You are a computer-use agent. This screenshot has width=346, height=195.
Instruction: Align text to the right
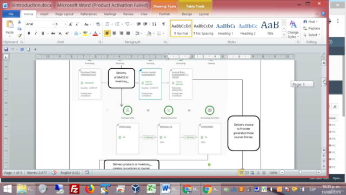coord(121,34)
